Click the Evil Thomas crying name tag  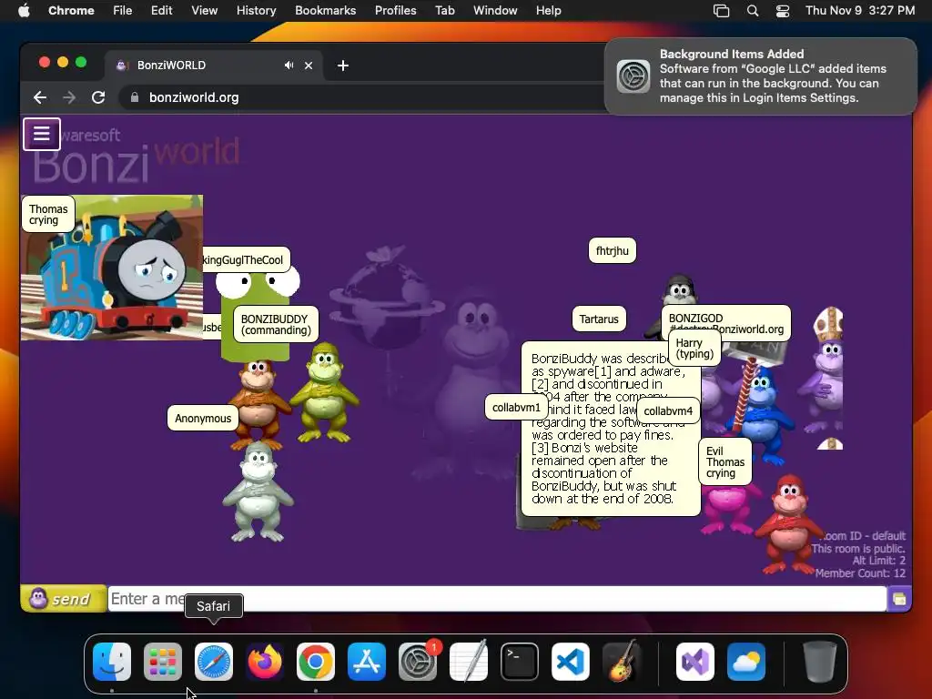(725, 461)
